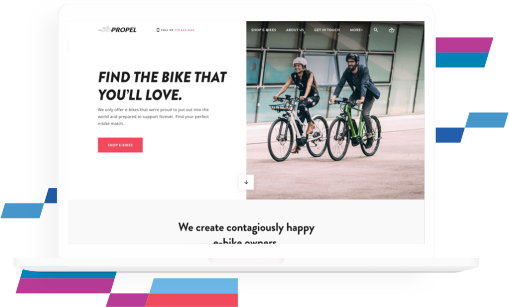This screenshot has height=307, width=509.
Task: Click the red SHOP E-BIKES button
Action: click(120, 145)
